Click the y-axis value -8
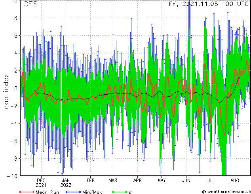251x194 pixels. click(14, 159)
